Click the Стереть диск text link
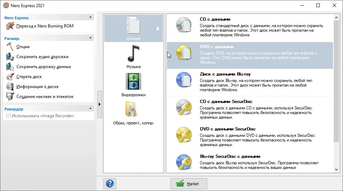This screenshot has width=343, height=191. 29,77
